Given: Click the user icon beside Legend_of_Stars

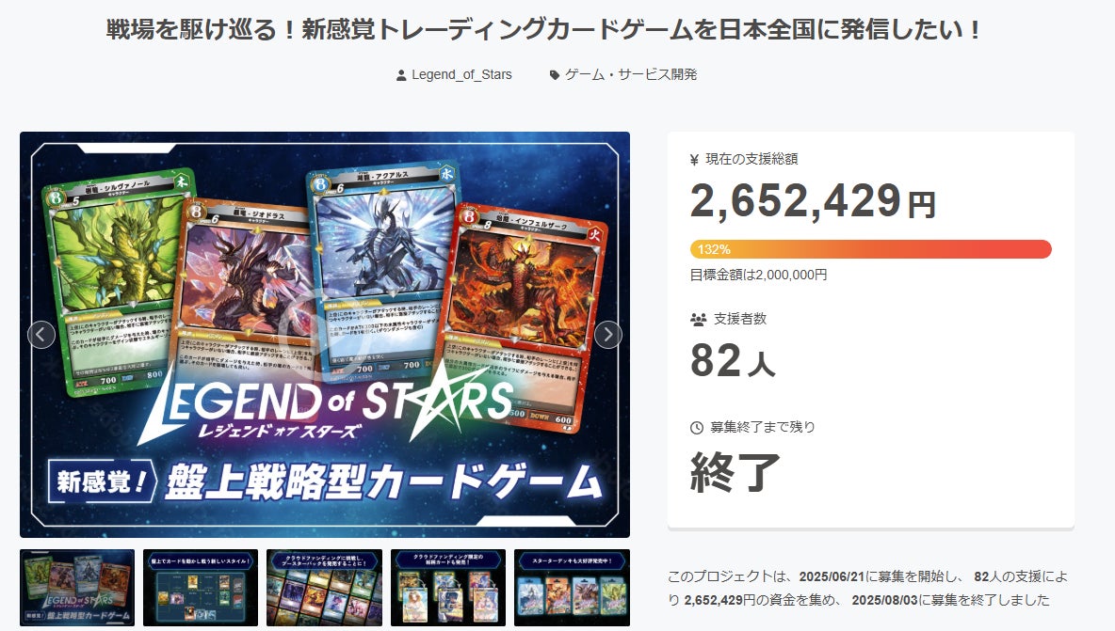Looking at the screenshot, I should (401, 75).
